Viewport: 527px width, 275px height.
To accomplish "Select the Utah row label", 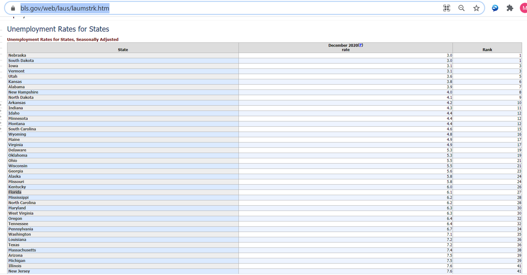I will pyautogui.click(x=13, y=76).
